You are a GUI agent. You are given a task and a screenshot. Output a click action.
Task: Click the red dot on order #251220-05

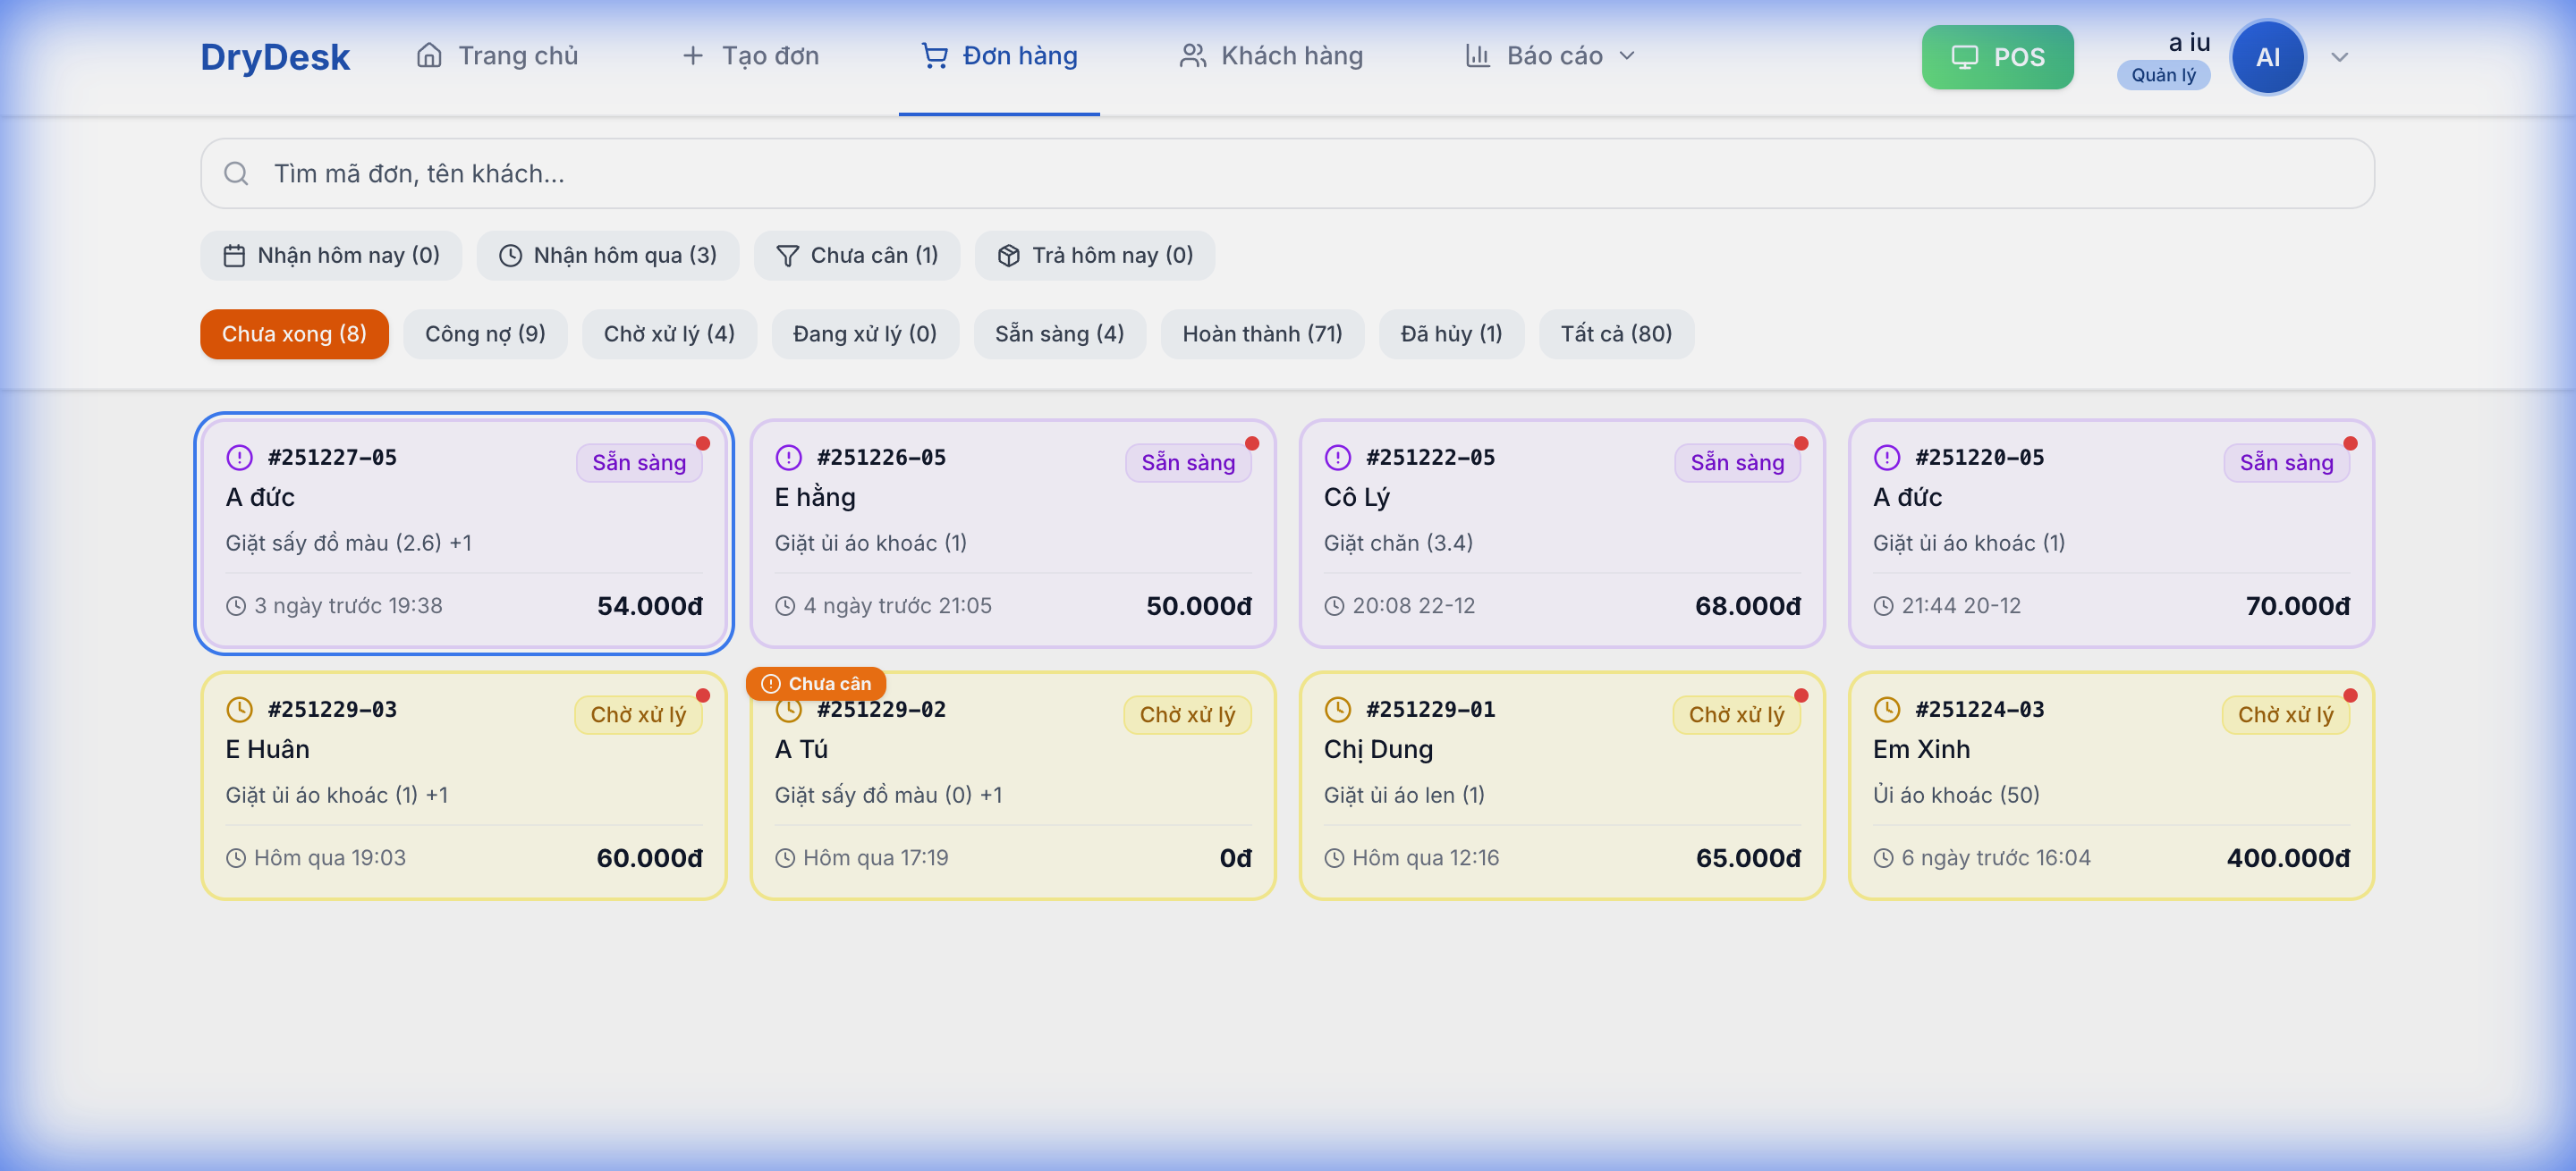pyautogui.click(x=2350, y=443)
